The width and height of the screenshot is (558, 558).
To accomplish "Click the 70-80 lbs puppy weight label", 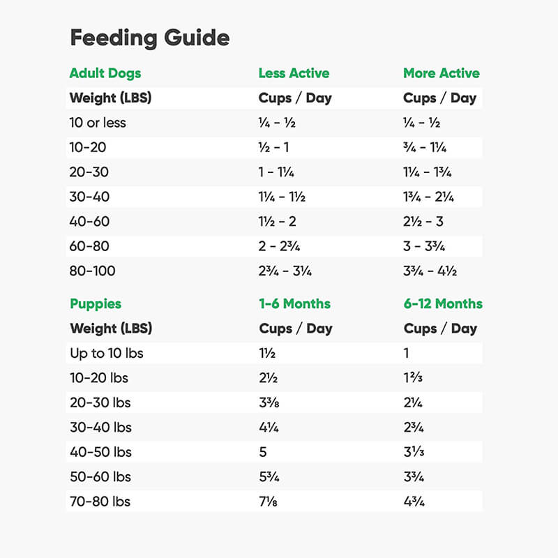I will pyautogui.click(x=100, y=502).
